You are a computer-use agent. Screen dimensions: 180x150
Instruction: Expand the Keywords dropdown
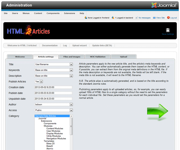[x=53, y=70]
